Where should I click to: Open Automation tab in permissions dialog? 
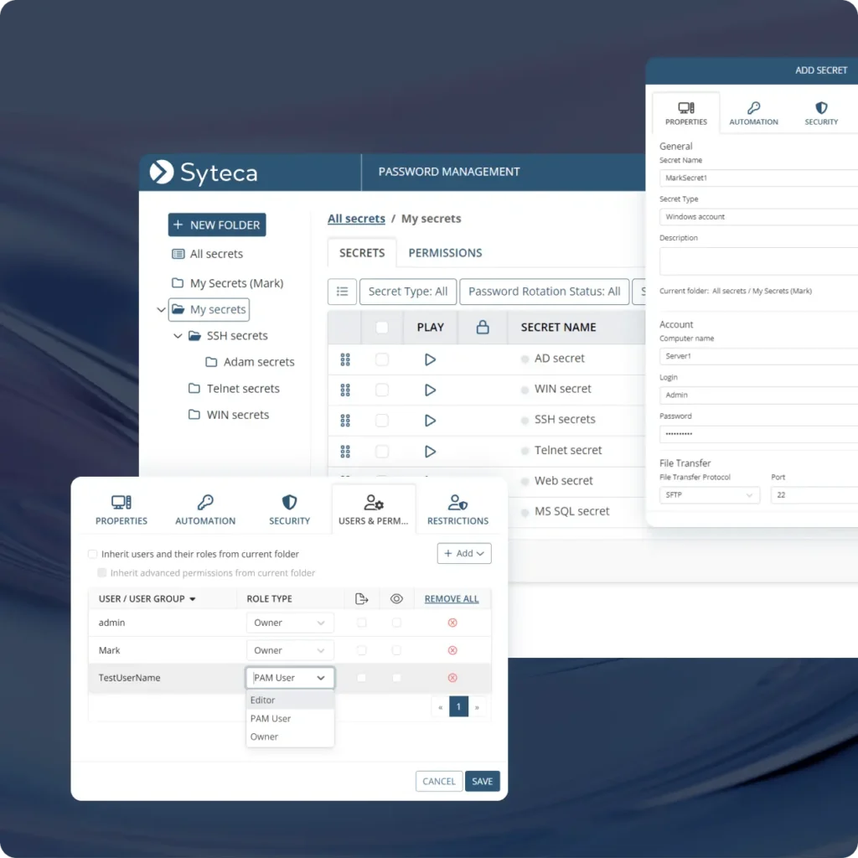click(205, 509)
